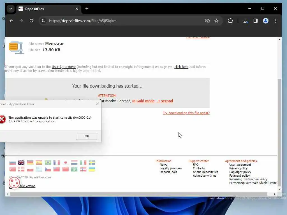
Task: View site information icon in address bar
Action: click(x=43, y=21)
